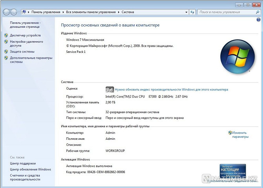This screenshot has width=263, height=188.
Task: Click shield icon beside Диспетчер устройств
Action: [6, 35]
